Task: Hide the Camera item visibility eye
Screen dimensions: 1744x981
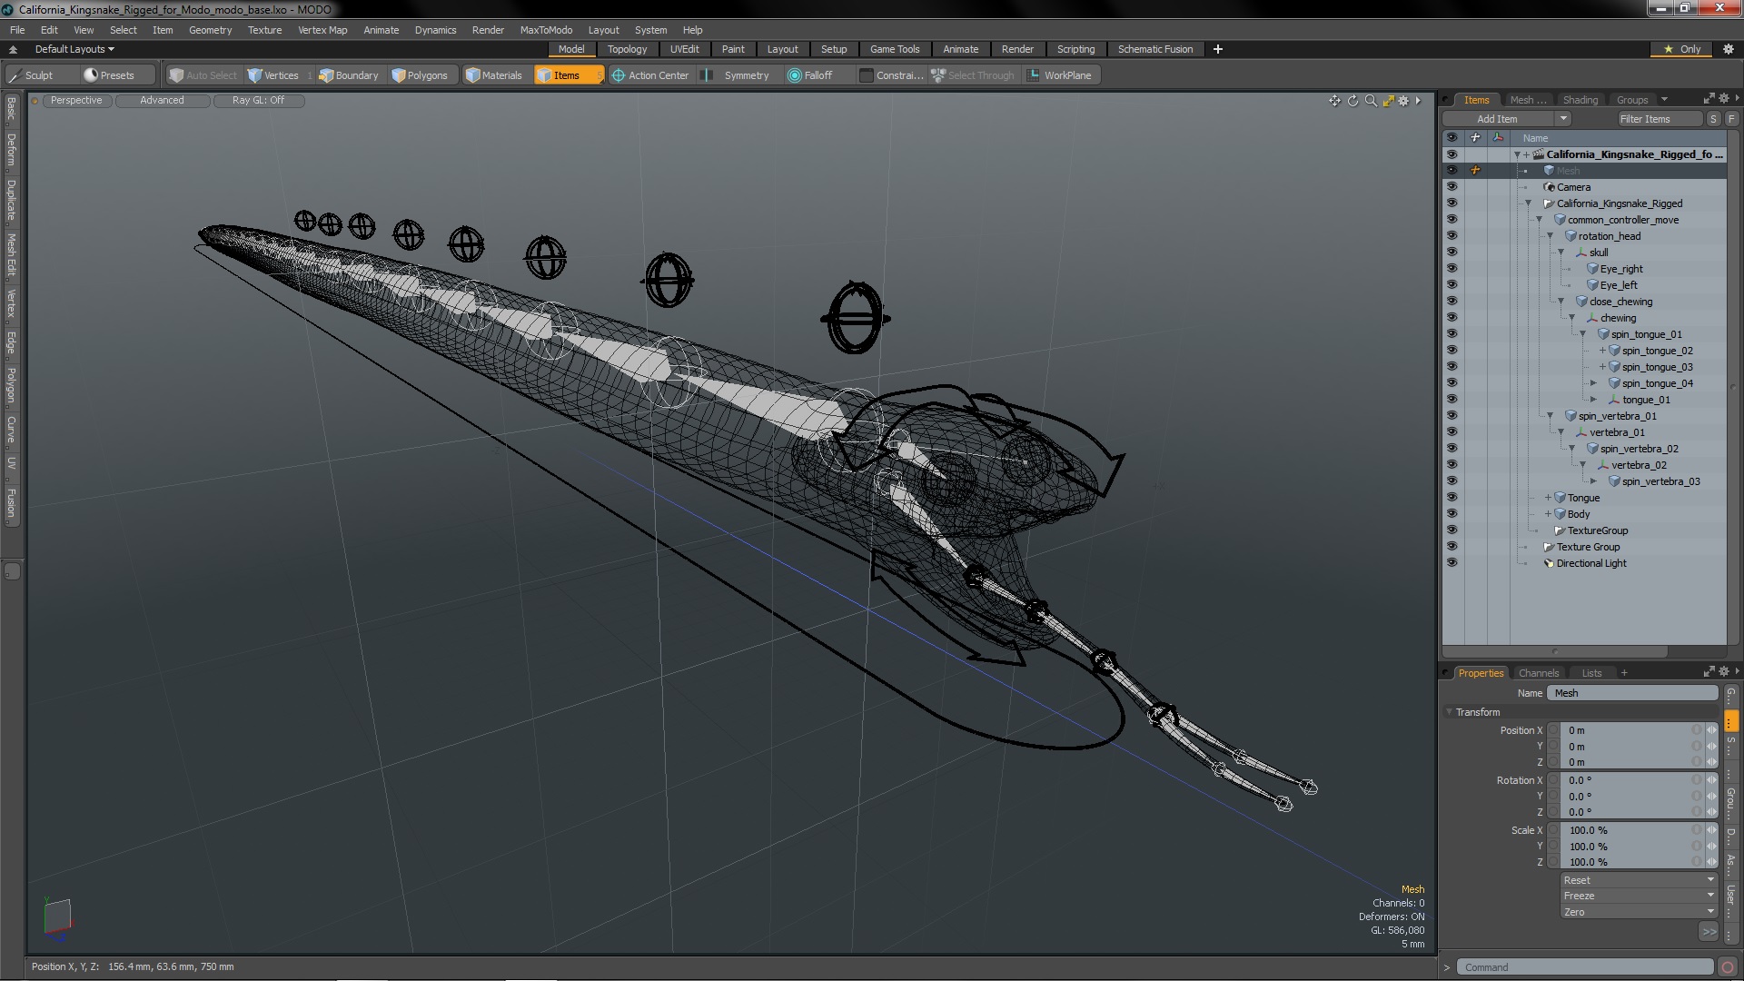Action: [x=1452, y=187]
